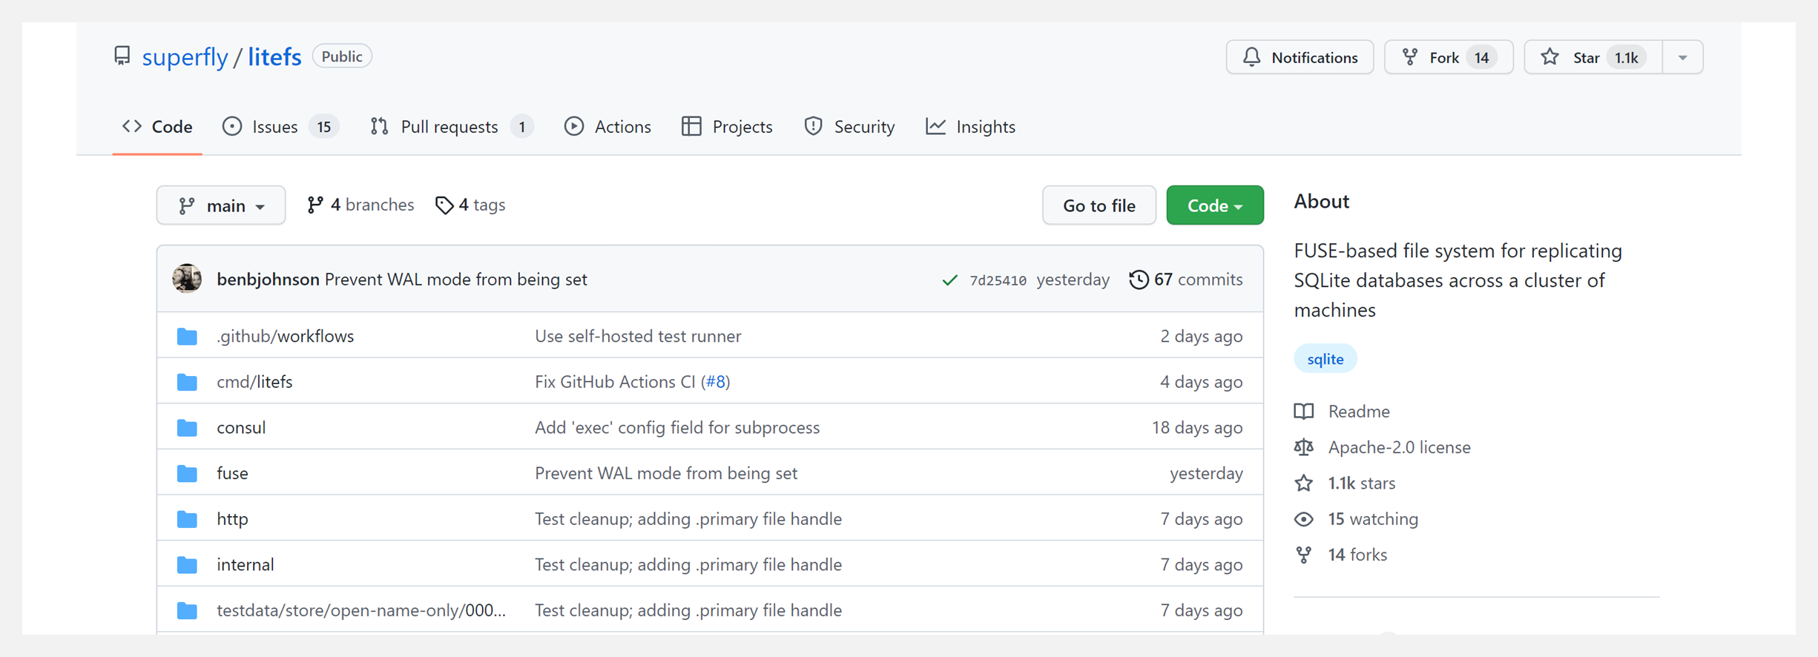Open the fuse folder
This screenshot has width=1818, height=657.
232,473
